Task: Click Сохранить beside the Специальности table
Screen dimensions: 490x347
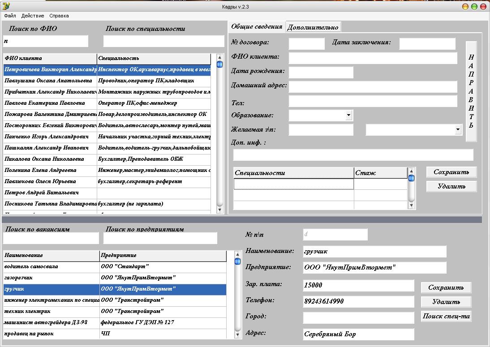Action: (451, 172)
